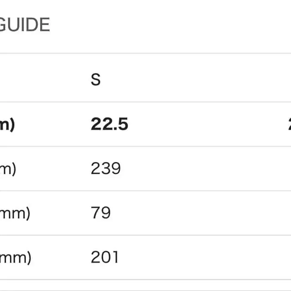Click the divider between 239 and 79 rows

pyautogui.click(x=145, y=191)
